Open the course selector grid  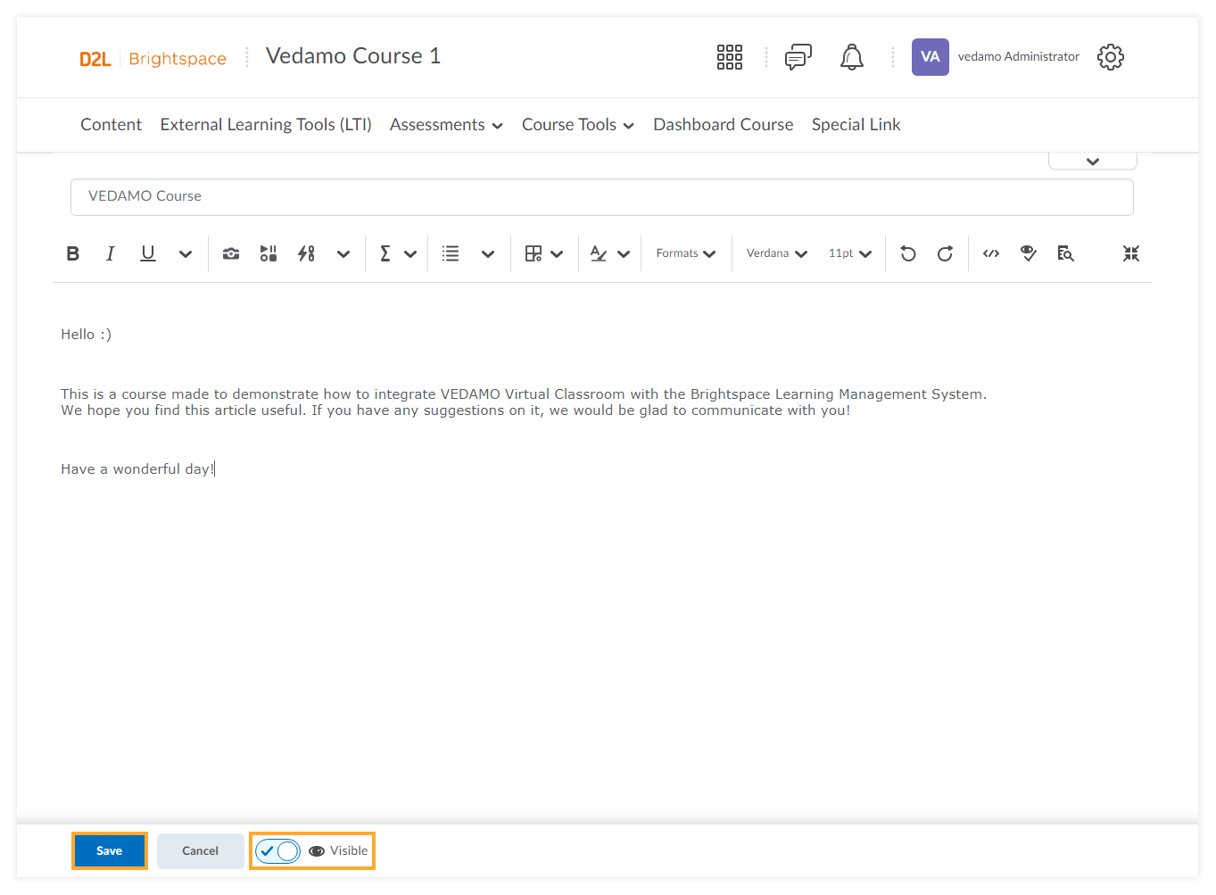[730, 57]
